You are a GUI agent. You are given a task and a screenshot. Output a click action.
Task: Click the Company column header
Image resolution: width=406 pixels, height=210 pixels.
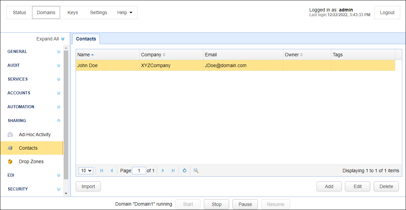tap(171, 55)
